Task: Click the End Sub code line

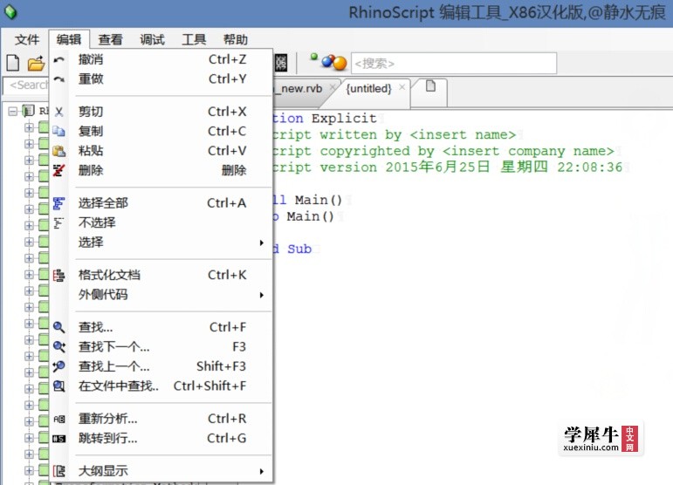Action: (292, 249)
